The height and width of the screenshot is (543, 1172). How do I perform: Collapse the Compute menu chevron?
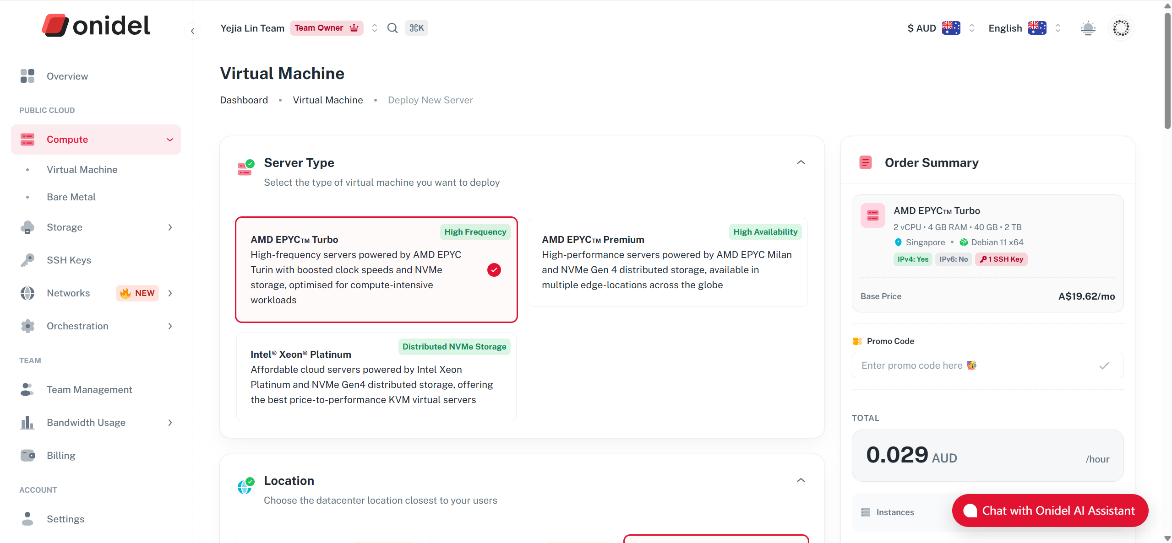coord(170,140)
